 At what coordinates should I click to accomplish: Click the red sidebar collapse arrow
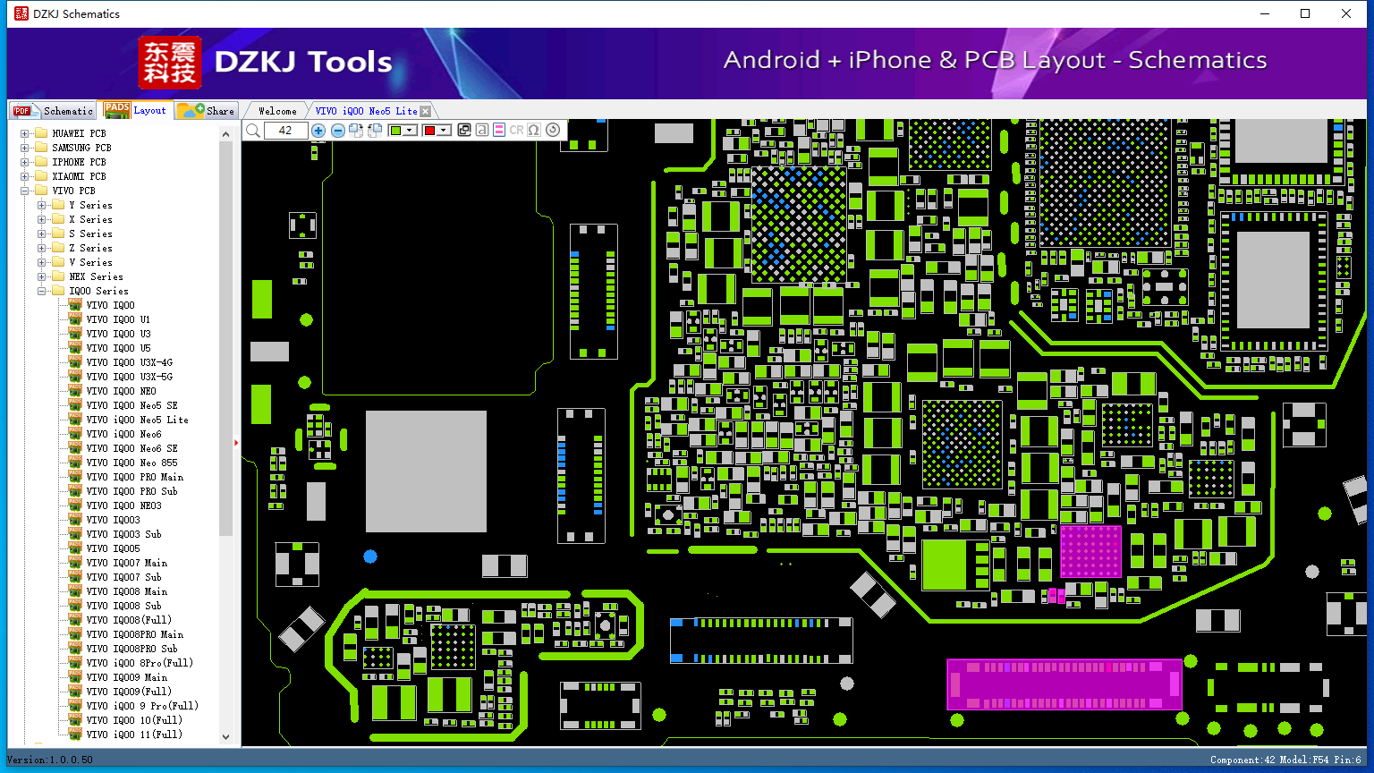tap(236, 442)
